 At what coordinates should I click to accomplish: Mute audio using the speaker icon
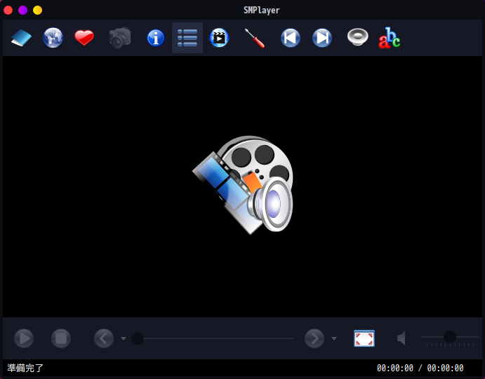click(x=401, y=338)
